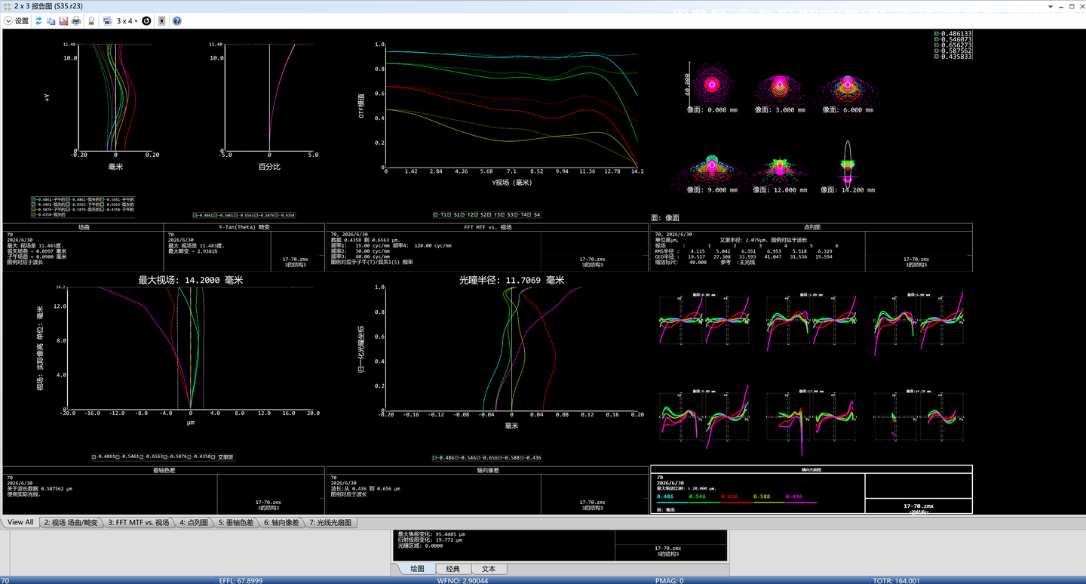Open tab 5: 垂轴色差
The width and height of the screenshot is (1086, 584).
coord(237,522)
